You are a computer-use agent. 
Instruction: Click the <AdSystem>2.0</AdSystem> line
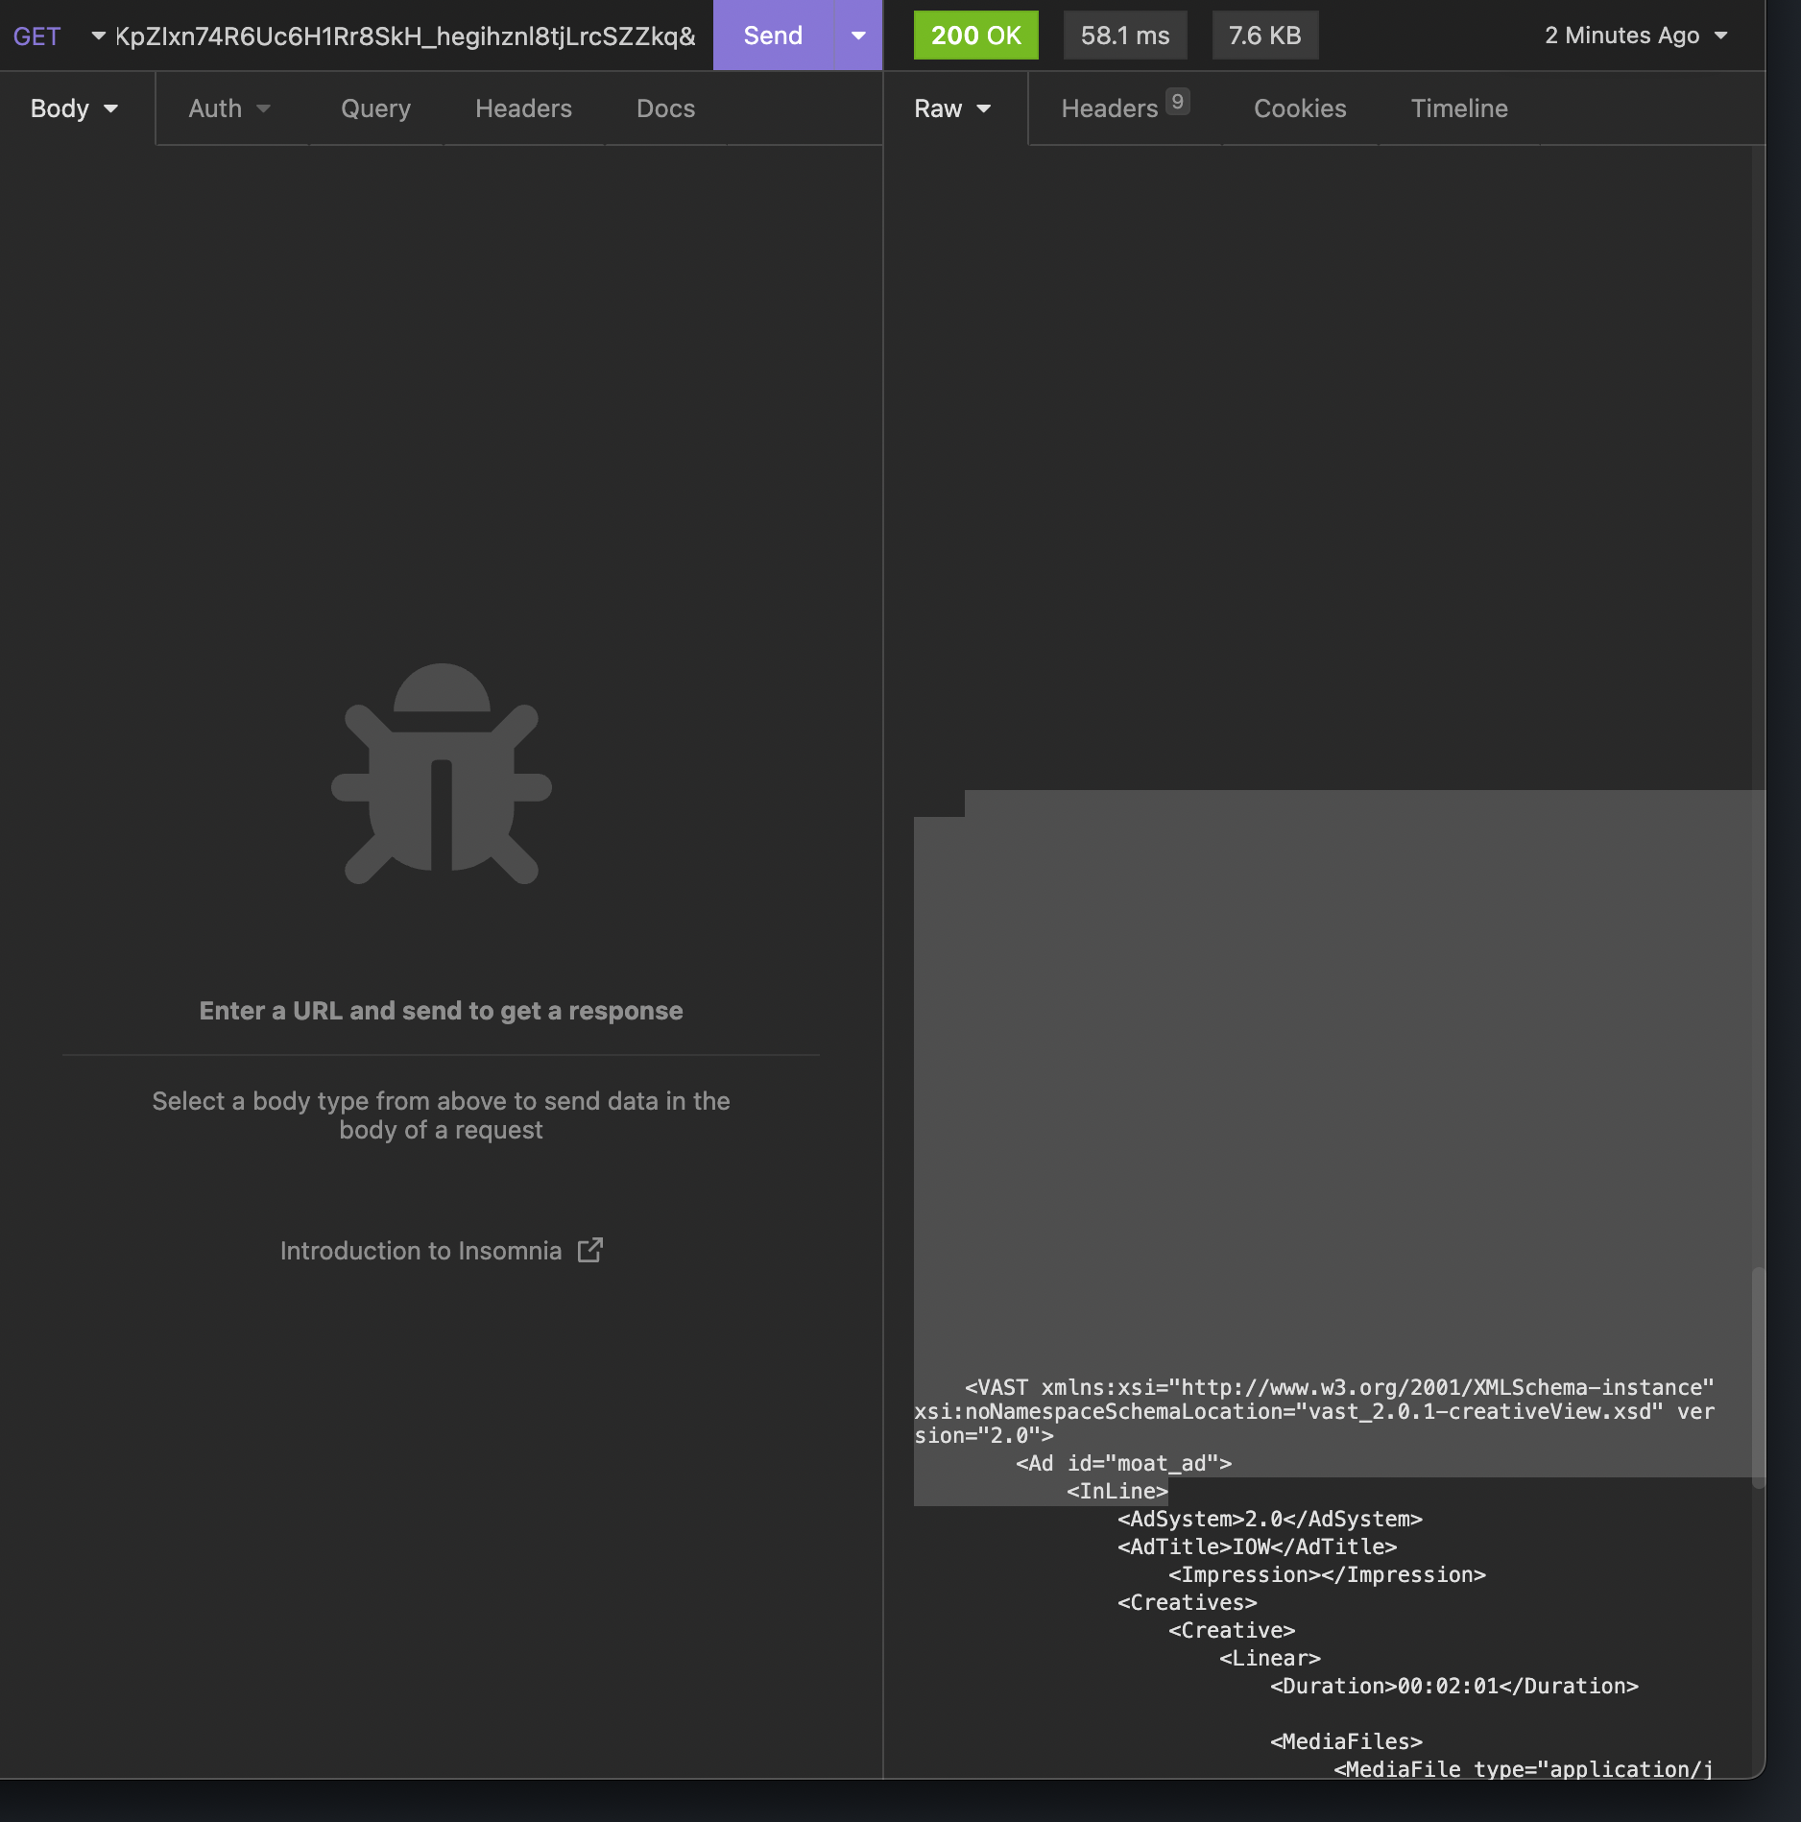(x=1269, y=1519)
